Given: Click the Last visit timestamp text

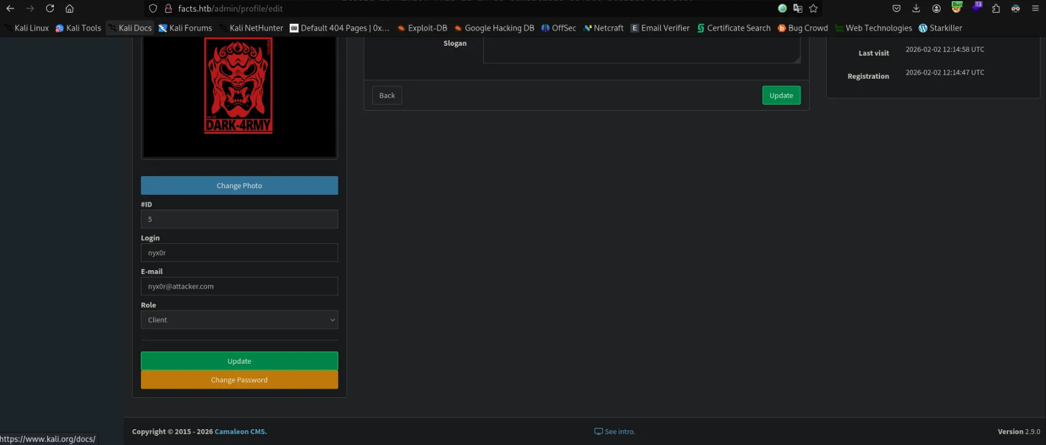Looking at the screenshot, I should click(x=945, y=50).
